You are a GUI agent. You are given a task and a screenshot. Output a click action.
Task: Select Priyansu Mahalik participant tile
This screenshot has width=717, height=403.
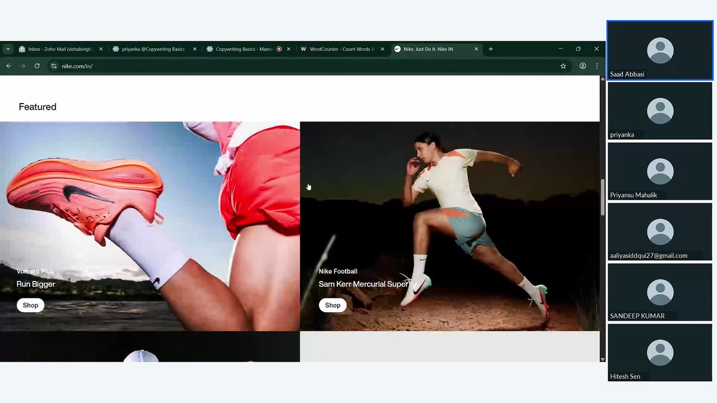click(660, 171)
